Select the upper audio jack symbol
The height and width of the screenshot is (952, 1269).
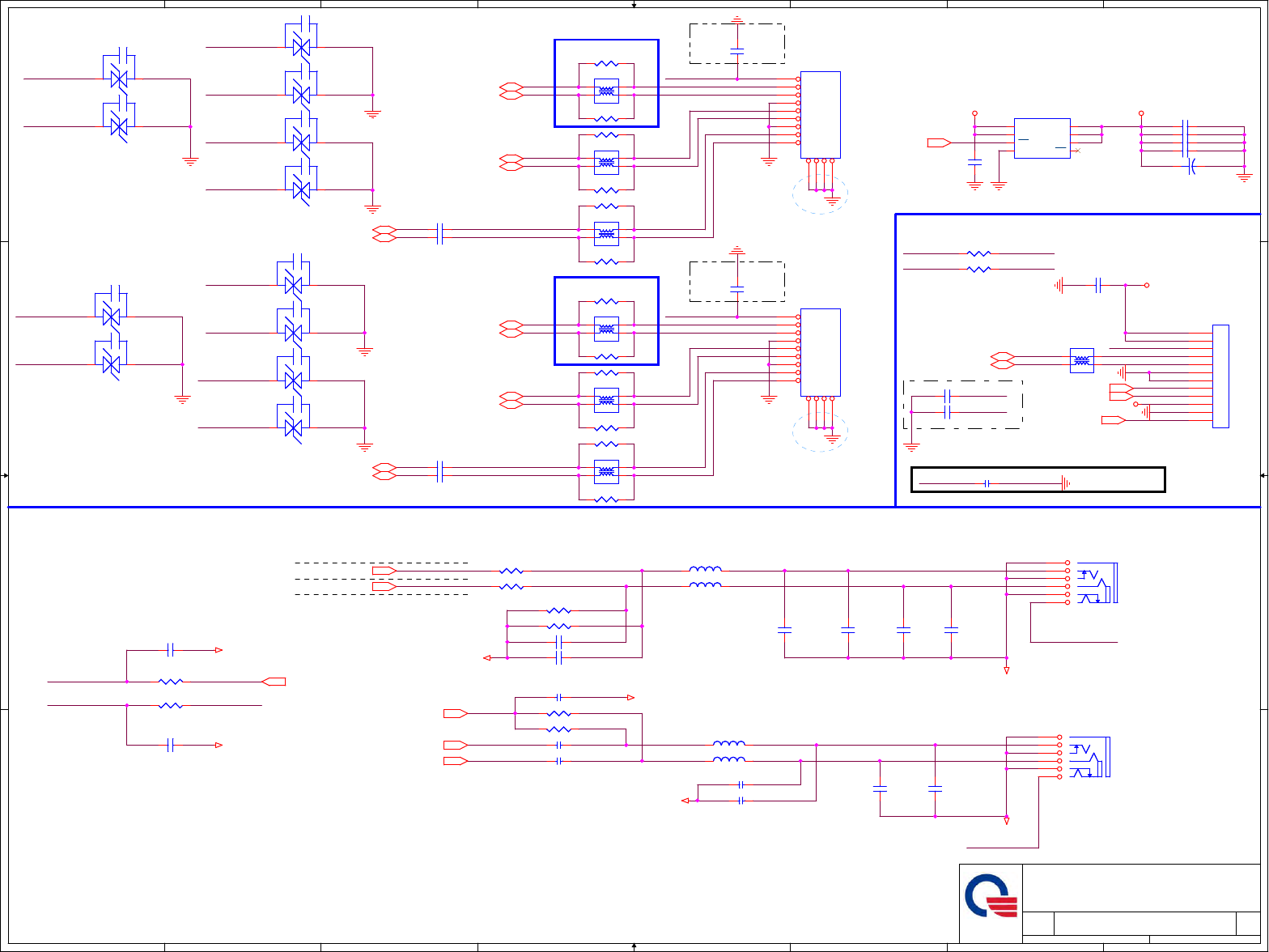(x=1097, y=583)
